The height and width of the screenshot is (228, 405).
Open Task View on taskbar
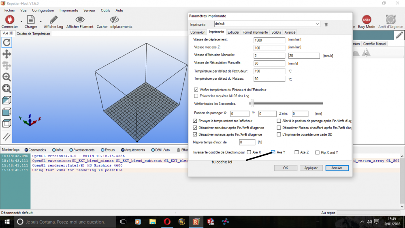point(124,222)
